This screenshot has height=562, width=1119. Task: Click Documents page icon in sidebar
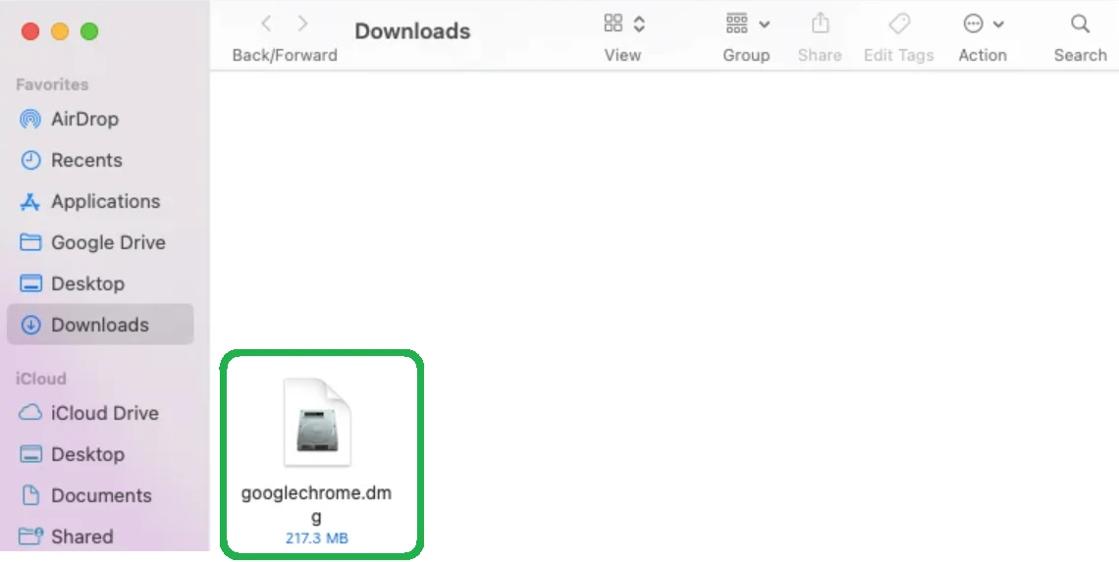click(x=30, y=495)
